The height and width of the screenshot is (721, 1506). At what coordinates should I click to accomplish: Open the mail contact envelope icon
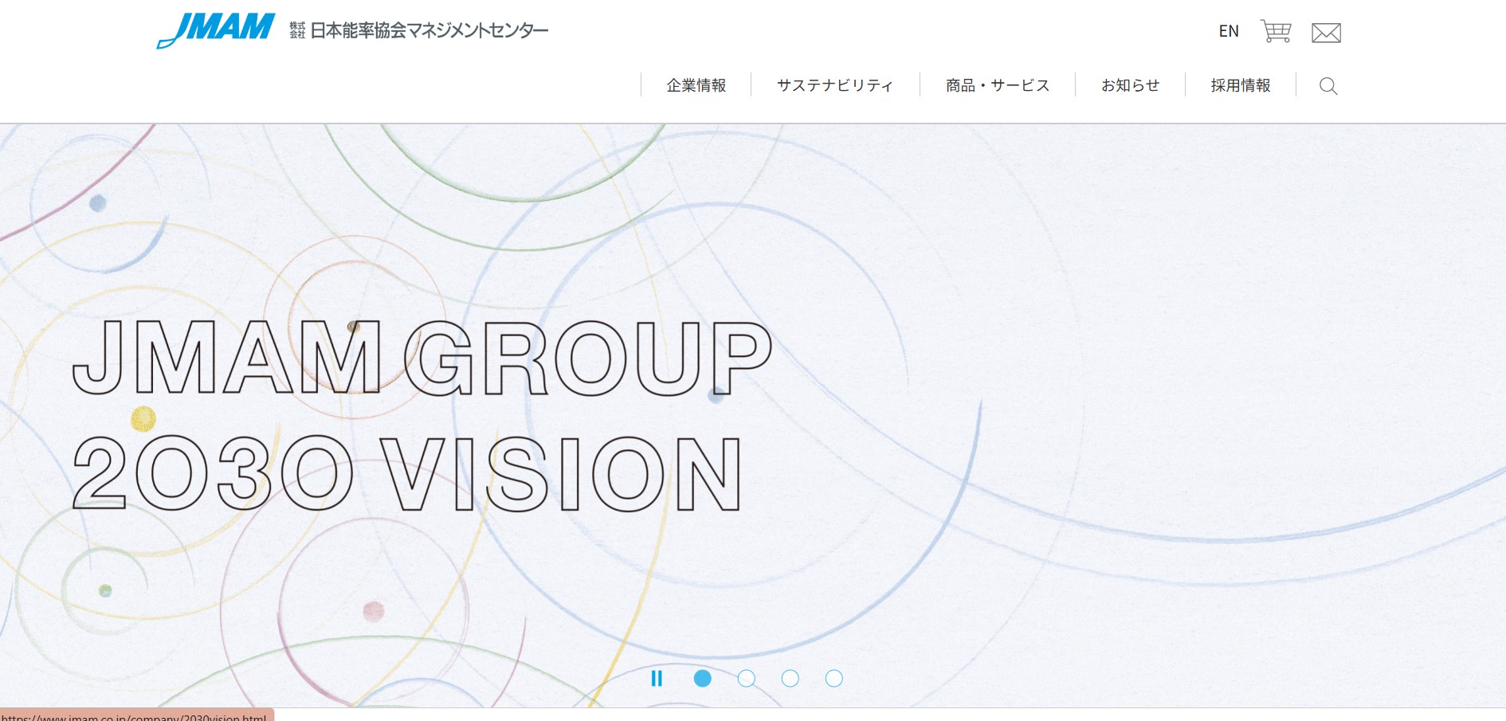(x=1327, y=33)
